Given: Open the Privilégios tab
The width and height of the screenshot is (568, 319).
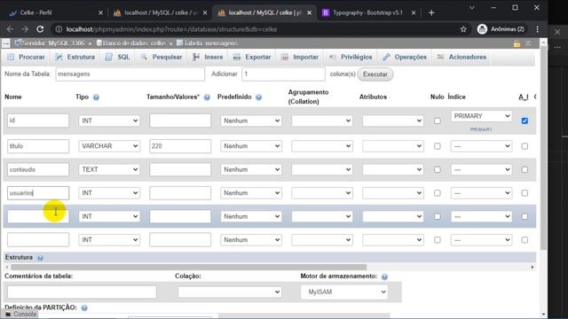Looking at the screenshot, I should pos(351,57).
